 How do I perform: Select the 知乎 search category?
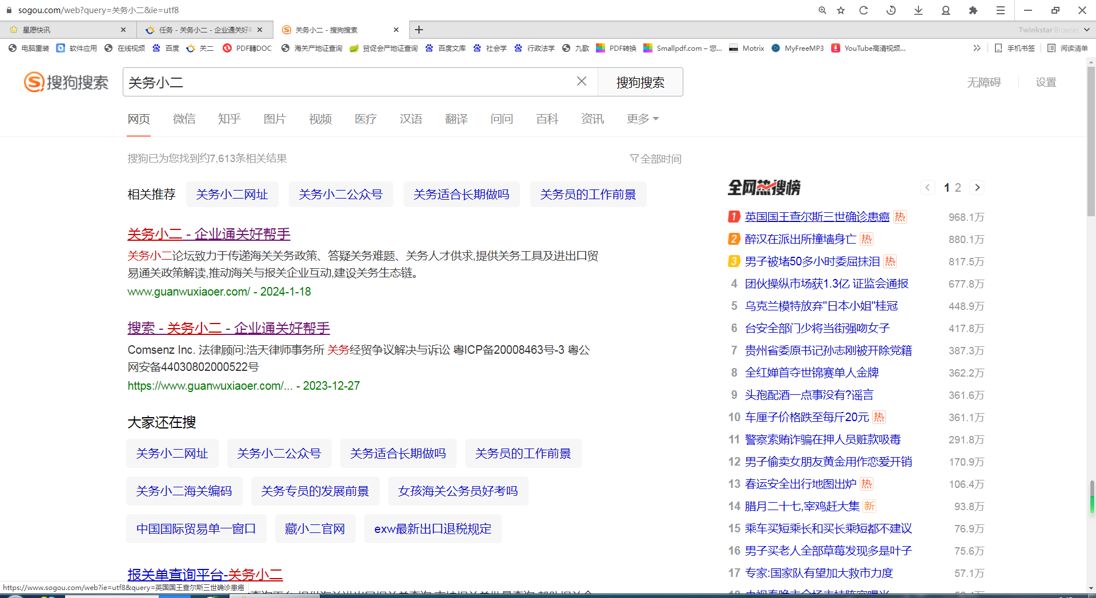point(229,119)
